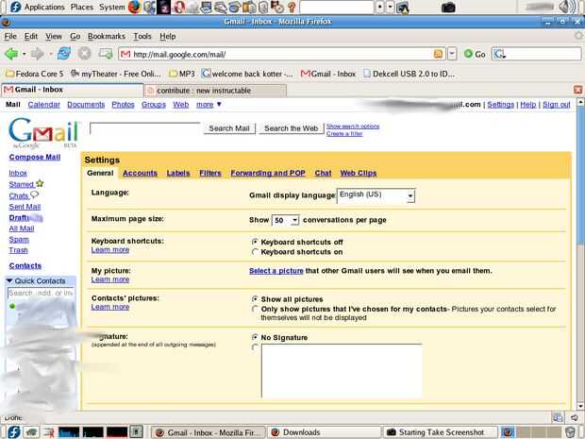Switch to the Labels settings tab

[x=178, y=173]
